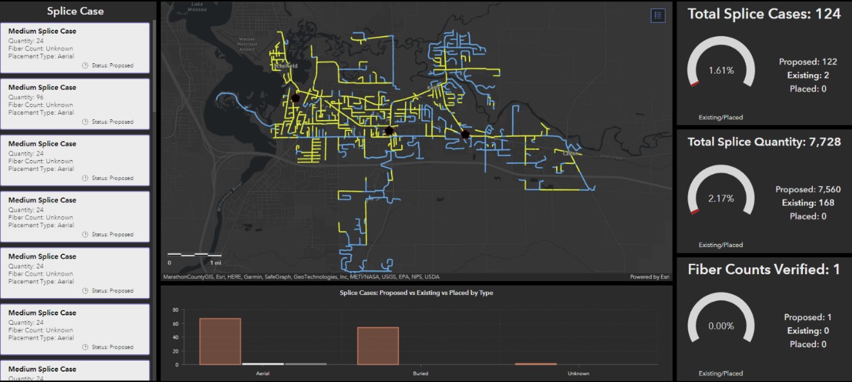Click the Callon map label

point(571,154)
